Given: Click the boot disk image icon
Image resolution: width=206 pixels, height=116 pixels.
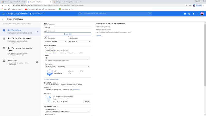Looking at the screenshot, I should [x=48, y=99].
